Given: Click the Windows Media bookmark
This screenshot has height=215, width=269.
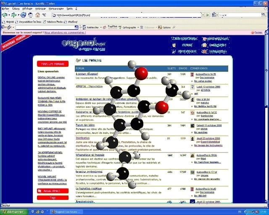Looking at the screenshot, I should coord(53,22).
